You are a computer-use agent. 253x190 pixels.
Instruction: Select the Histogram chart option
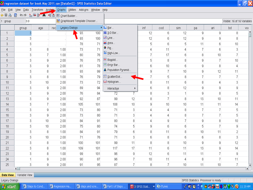[x=114, y=82]
